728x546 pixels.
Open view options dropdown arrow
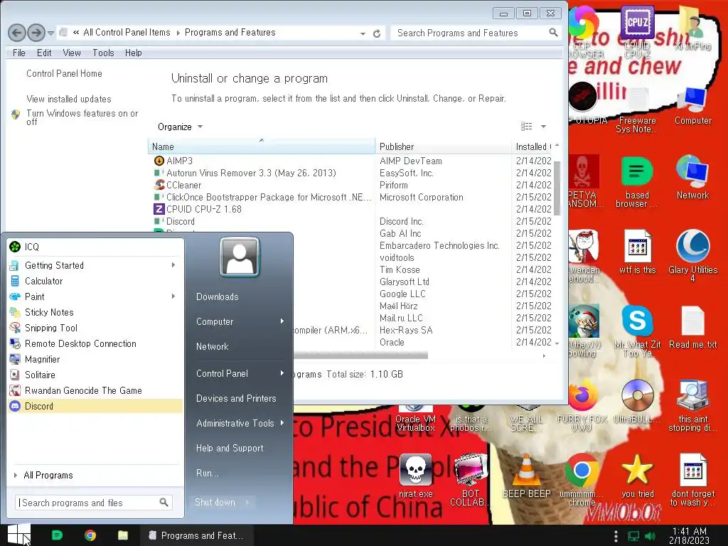543,127
